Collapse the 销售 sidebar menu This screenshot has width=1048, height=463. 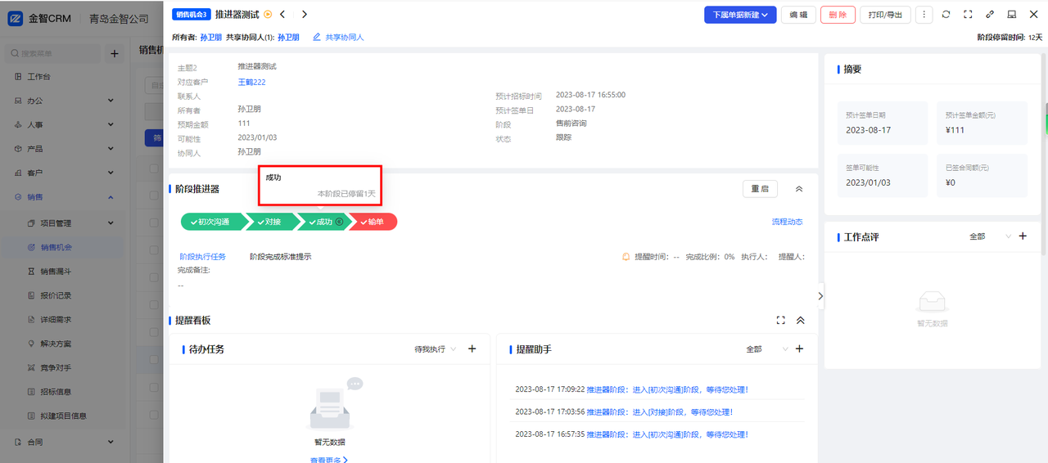click(111, 197)
